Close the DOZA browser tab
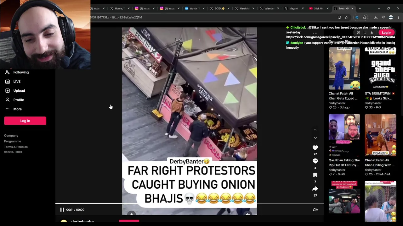 [229, 8]
